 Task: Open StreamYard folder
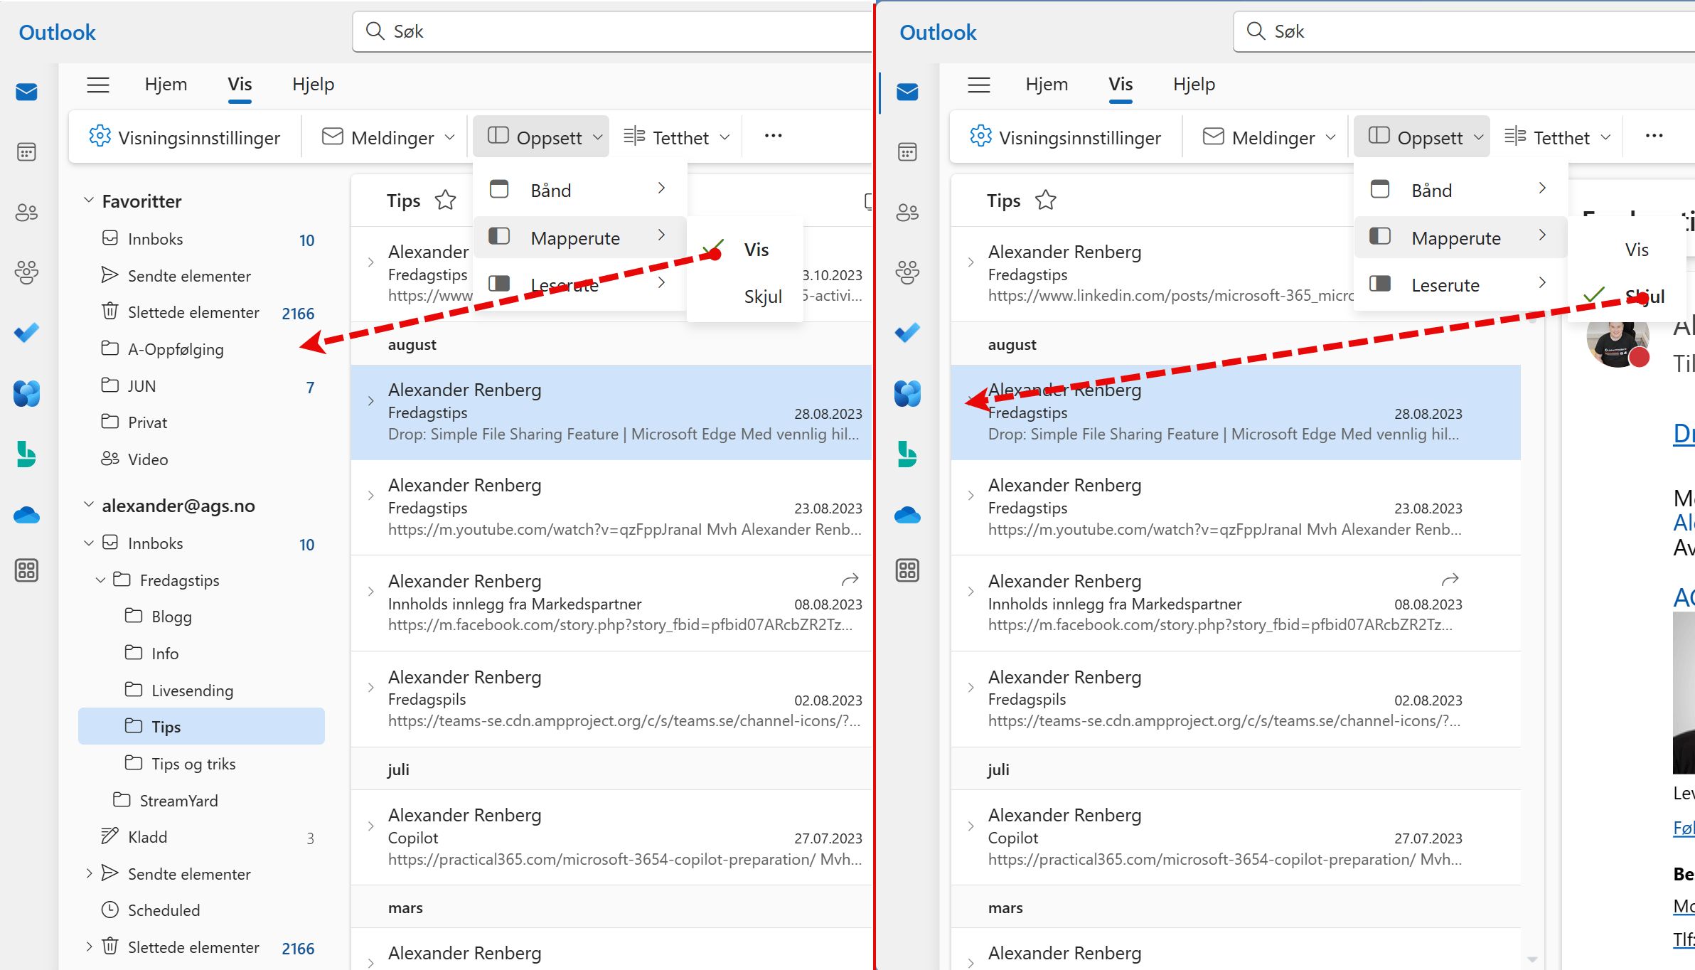202,800
